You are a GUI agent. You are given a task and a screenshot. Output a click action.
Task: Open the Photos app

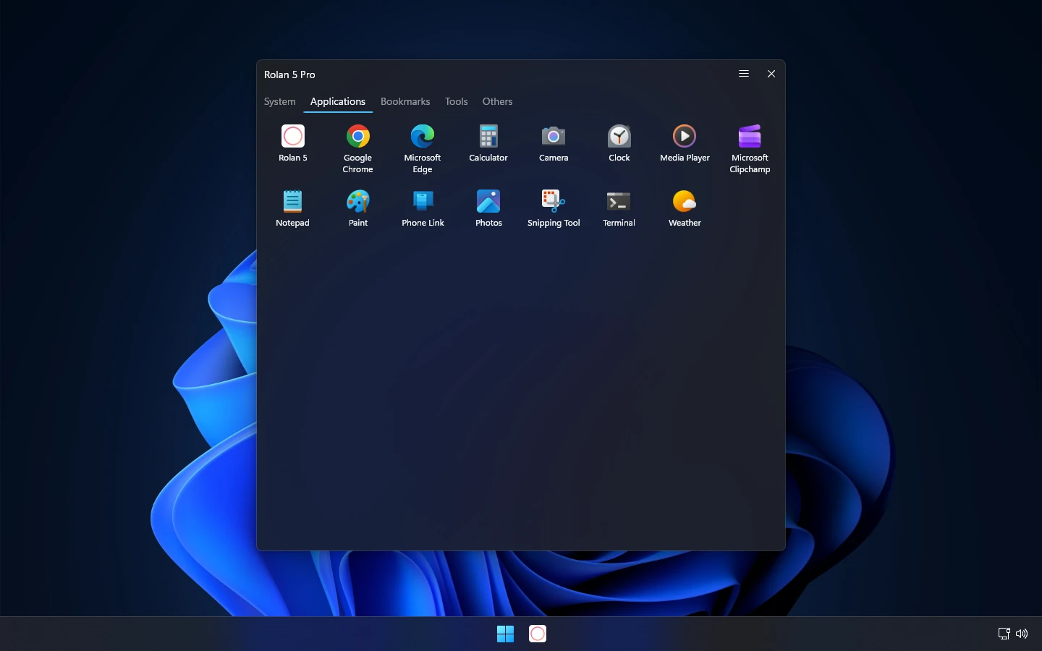click(488, 208)
